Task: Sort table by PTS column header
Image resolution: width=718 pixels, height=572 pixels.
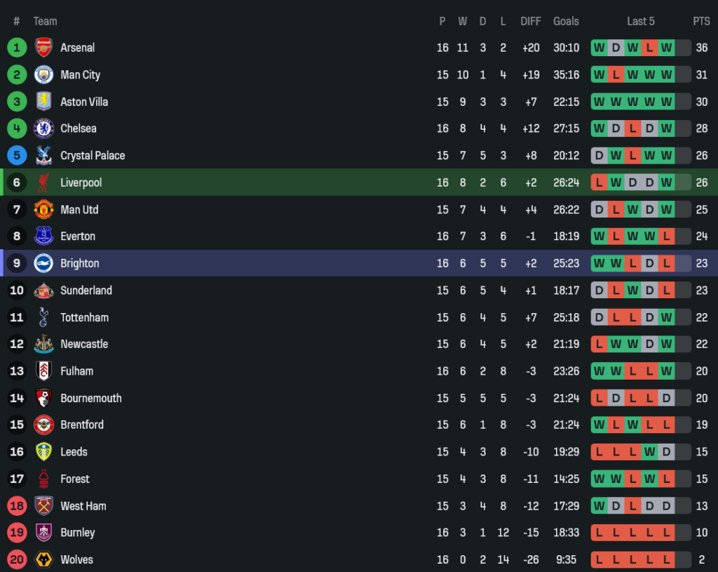Action: click(x=701, y=21)
